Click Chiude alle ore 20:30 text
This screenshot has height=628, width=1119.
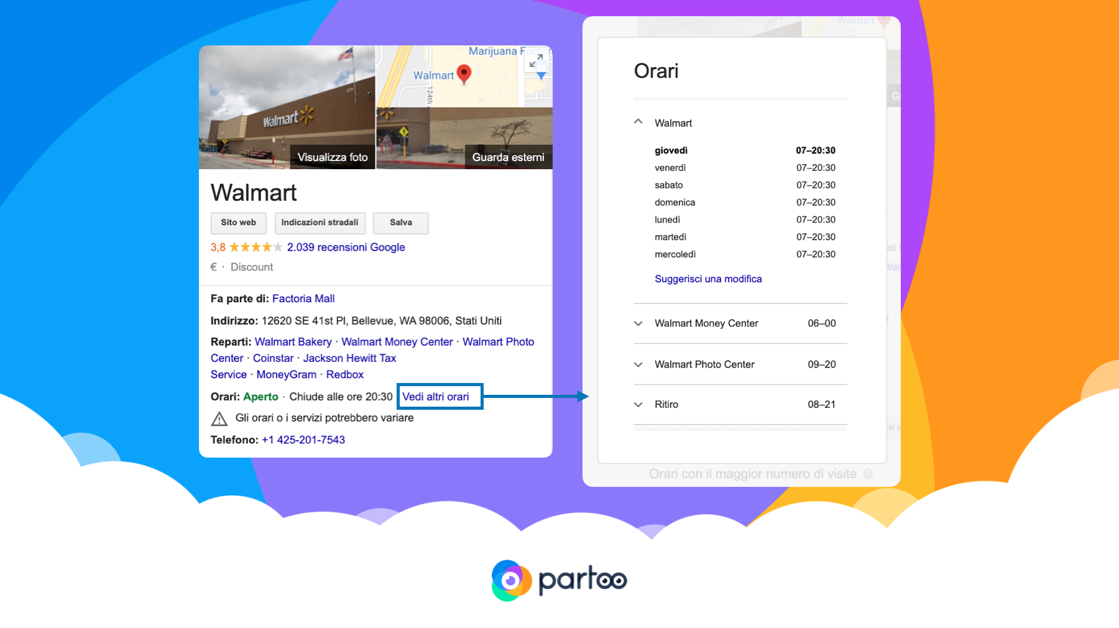(341, 397)
